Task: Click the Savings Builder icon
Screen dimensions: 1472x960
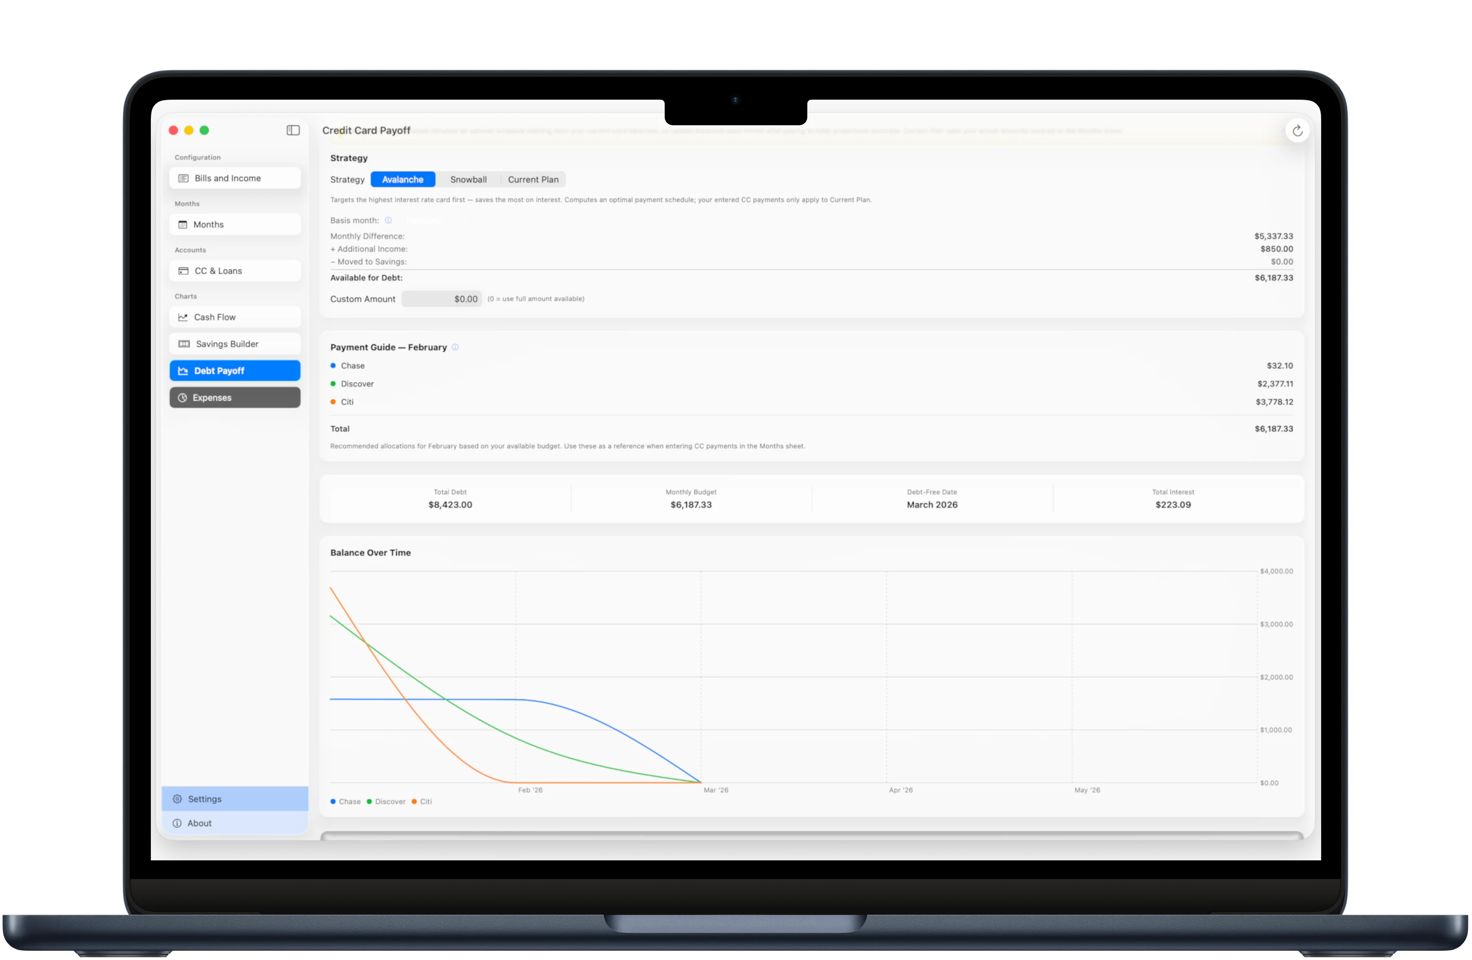Action: (184, 344)
